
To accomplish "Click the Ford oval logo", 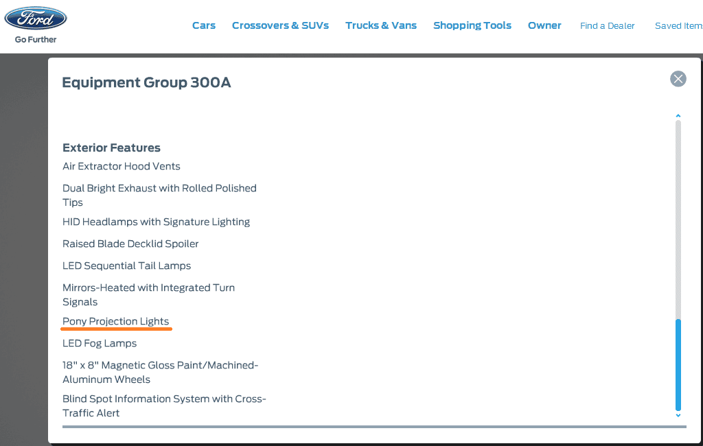I will (x=36, y=19).
